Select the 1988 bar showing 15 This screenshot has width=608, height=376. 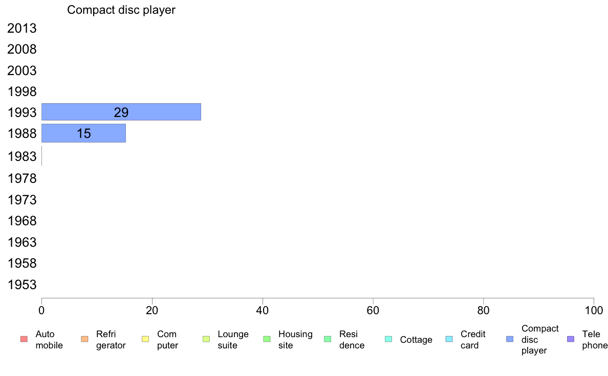[83, 133]
